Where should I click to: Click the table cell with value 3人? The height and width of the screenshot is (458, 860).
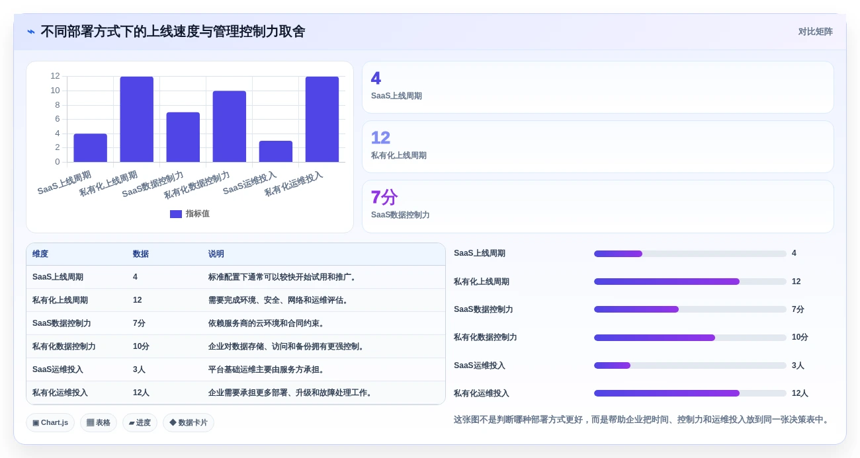click(139, 370)
